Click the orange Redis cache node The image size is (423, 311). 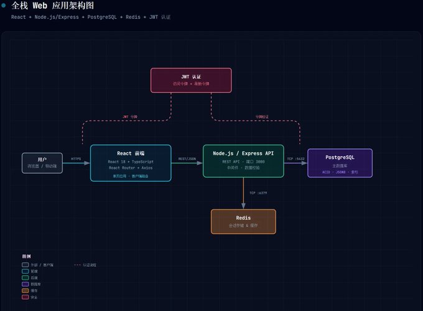pyautogui.click(x=243, y=221)
